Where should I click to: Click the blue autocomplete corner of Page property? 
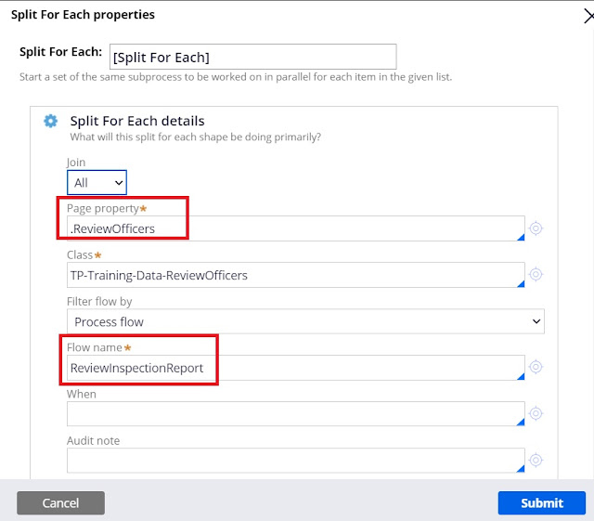click(x=520, y=236)
